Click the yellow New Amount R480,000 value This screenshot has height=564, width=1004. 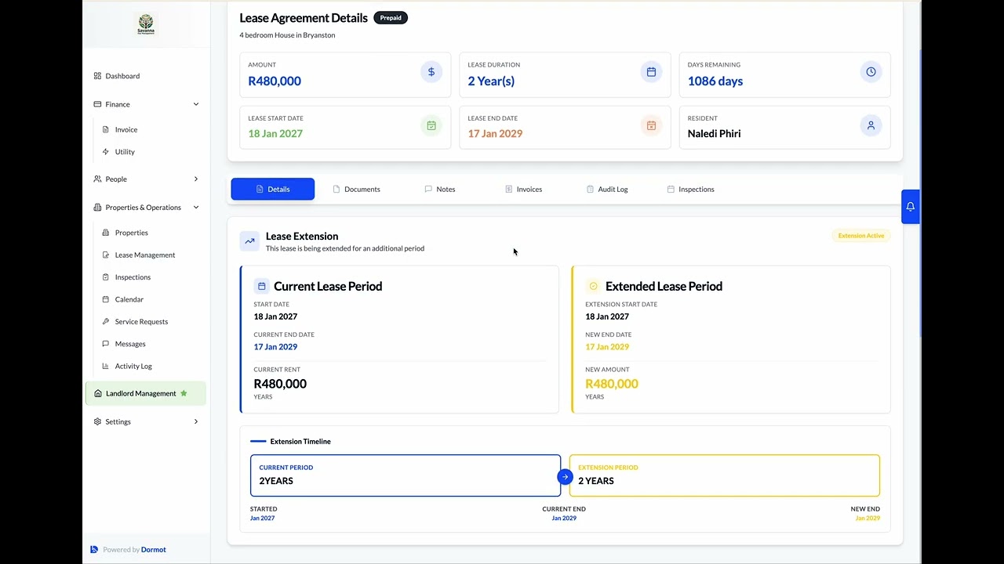(x=612, y=384)
